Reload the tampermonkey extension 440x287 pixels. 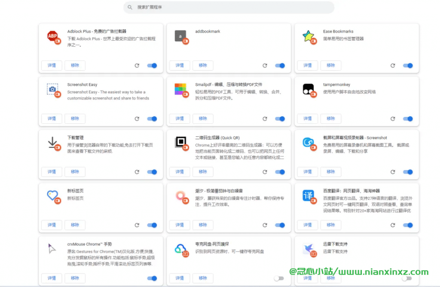(x=393, y=119)
